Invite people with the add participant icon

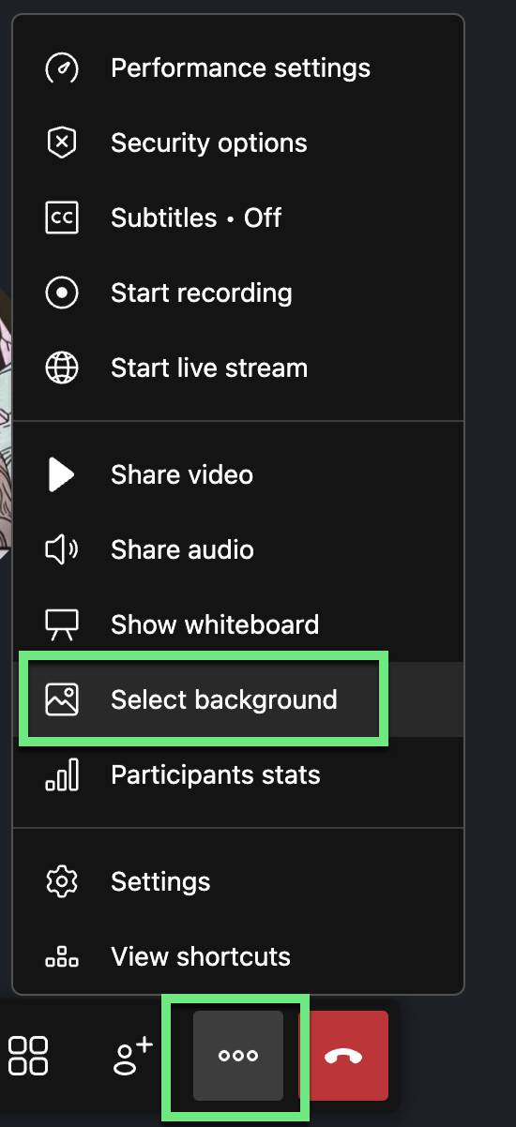(132, 1056)
